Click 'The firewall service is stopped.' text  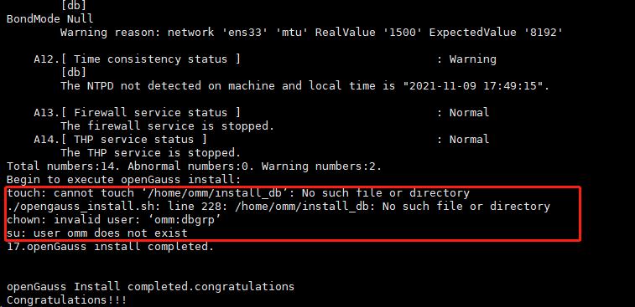[x=167, y=126]
